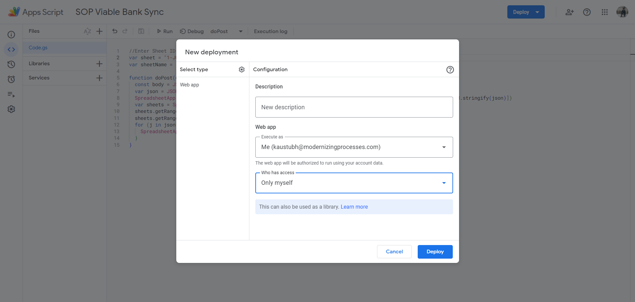Open Project History icon in sidebar

click(x=11, y=64)
